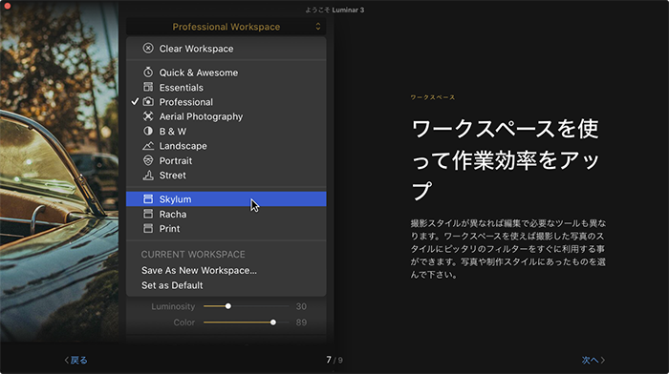Click the Color value 89

(301, 322)
